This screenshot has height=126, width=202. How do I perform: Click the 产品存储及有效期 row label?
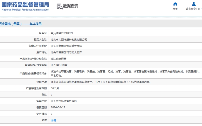click(x=36, y=88)
